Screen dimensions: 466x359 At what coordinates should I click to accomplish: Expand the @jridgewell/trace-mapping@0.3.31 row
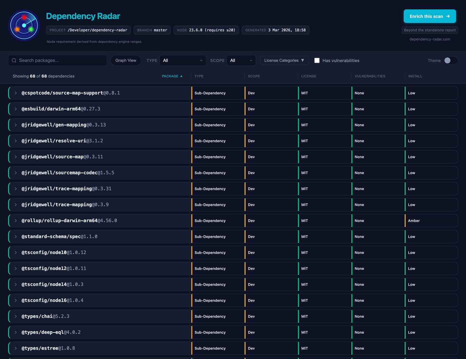pos(15,188)
